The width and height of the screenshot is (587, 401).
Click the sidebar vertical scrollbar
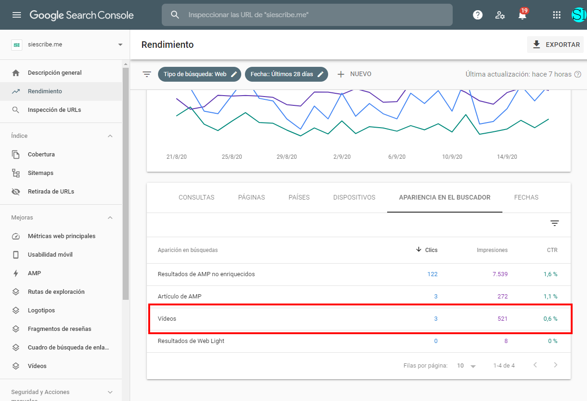(x=125, y=183)
